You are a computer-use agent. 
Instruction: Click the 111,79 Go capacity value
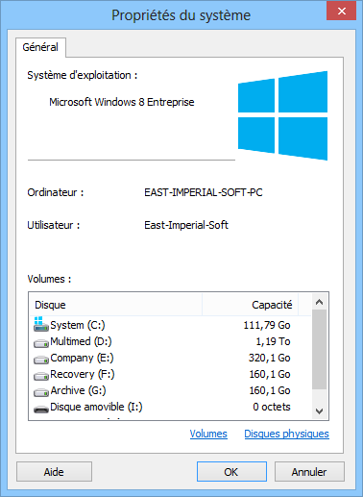[267, 325]
